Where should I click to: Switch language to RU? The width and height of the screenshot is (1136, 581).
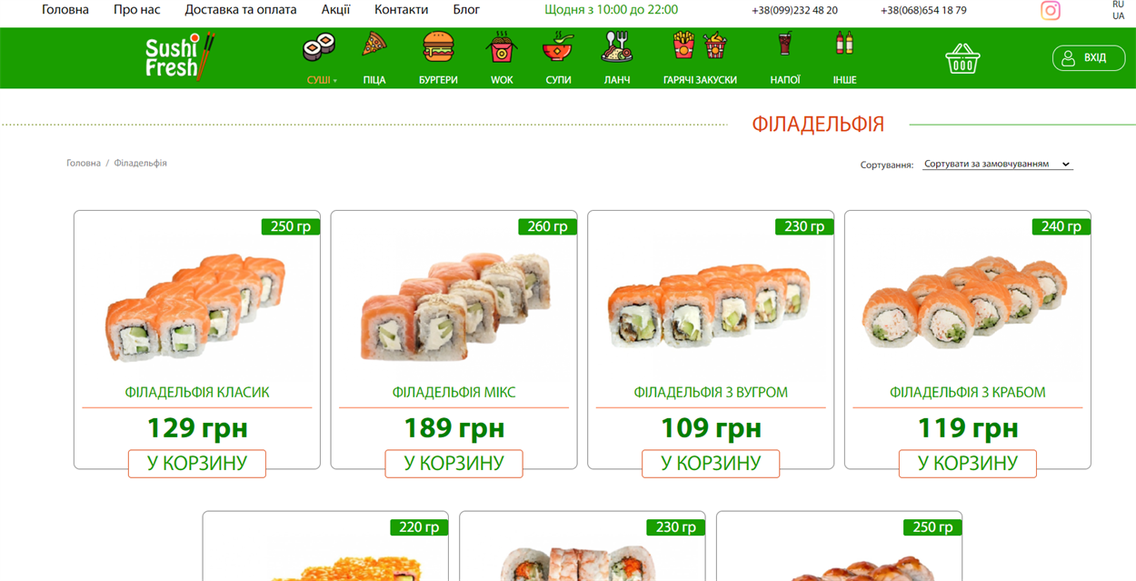coord(1118,5)
